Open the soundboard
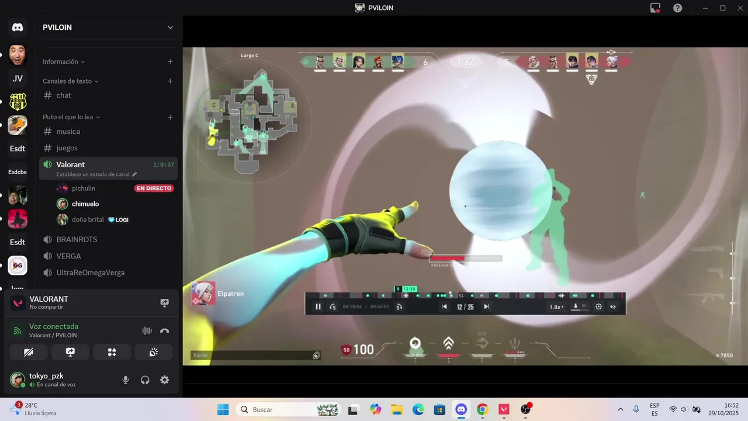The height and width of the screenshot is (421, 748). point(154,352)
